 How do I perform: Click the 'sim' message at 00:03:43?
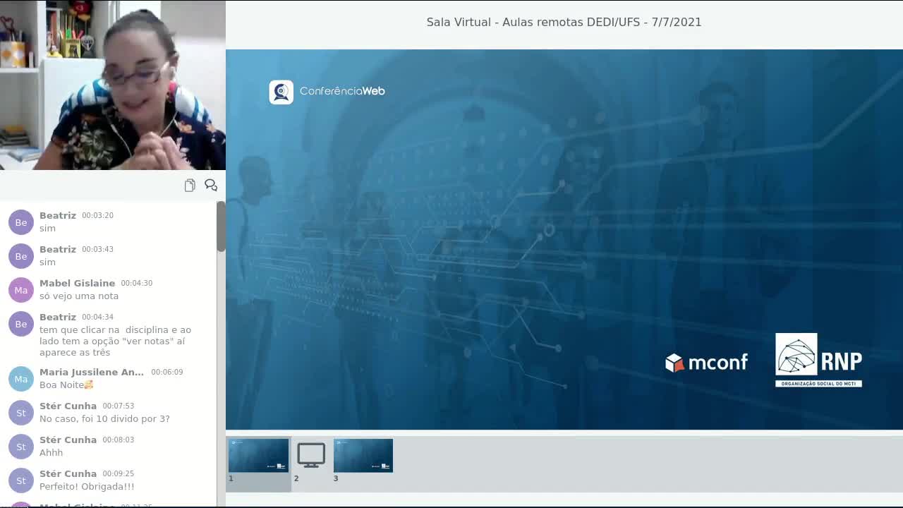pos(47,262)
